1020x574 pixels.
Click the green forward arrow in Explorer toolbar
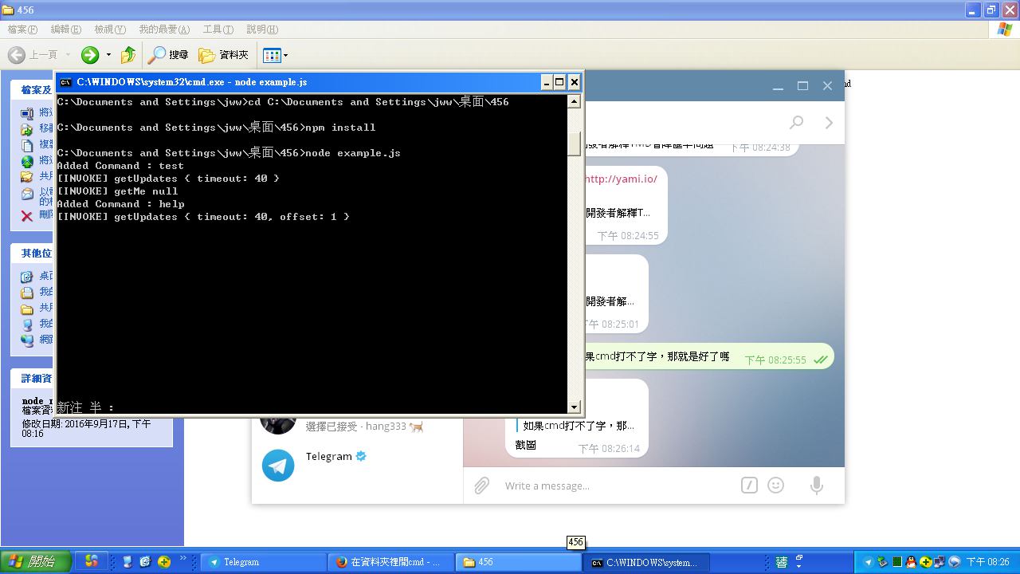coord(90,55)
